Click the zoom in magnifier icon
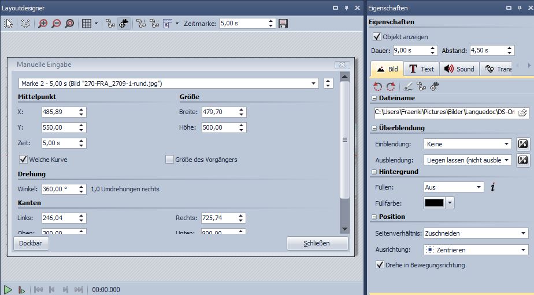 click(x=43, y=24)
